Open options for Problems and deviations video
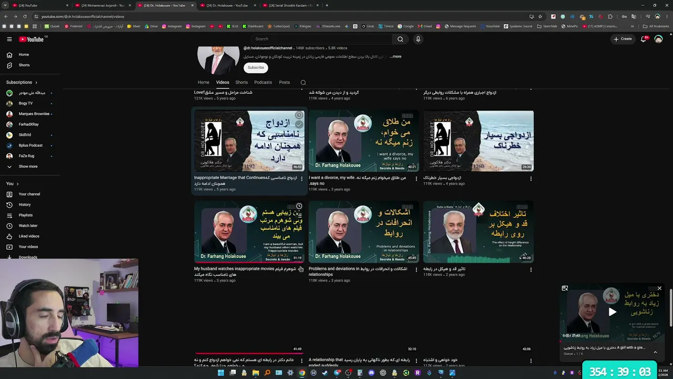This screenshot has width=673, height=379. [x=416, y=270]
